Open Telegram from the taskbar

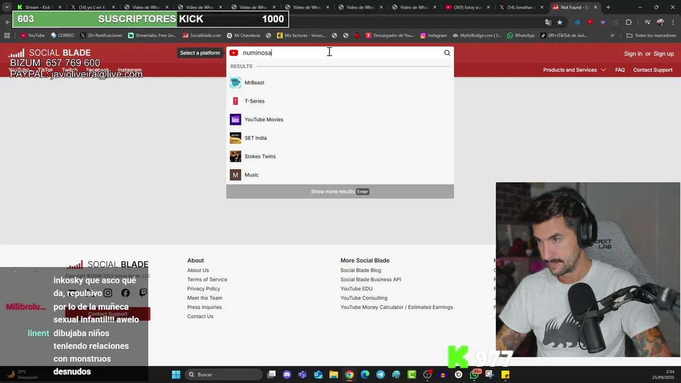point(380,374)
